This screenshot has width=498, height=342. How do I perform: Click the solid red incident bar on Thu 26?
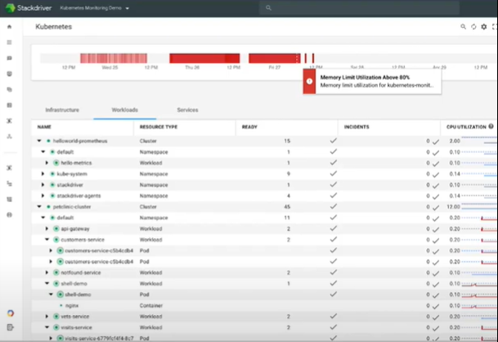pos(204,58)
